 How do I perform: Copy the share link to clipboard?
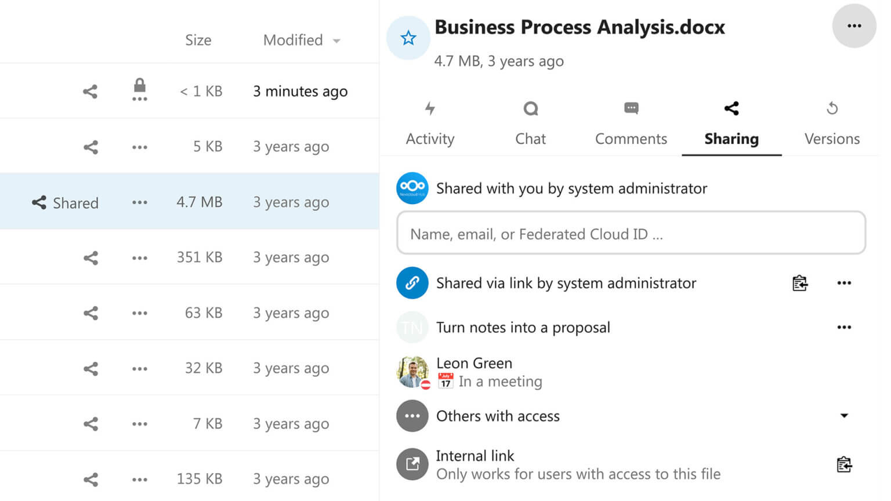[x=799, y=283]
